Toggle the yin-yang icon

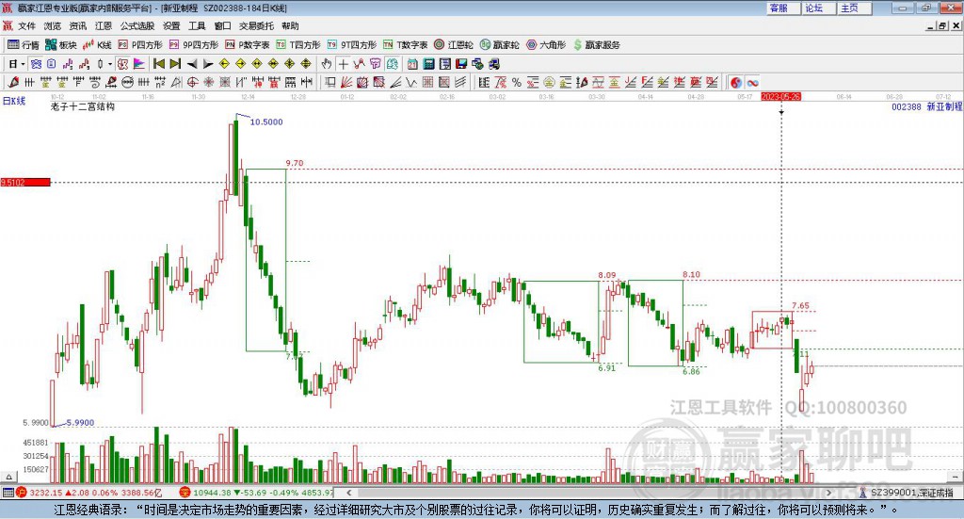[x=736, y=82]
